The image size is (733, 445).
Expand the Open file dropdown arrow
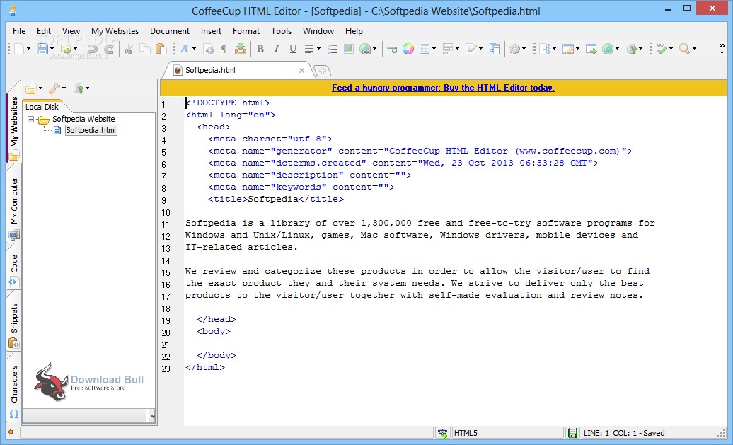(75, 49)
